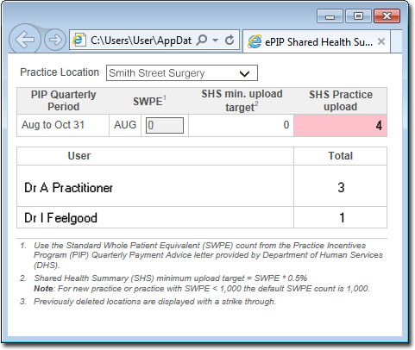Viewport: 415px width, 350px height.
Task: Minimize the browser window
Action: 330,16
